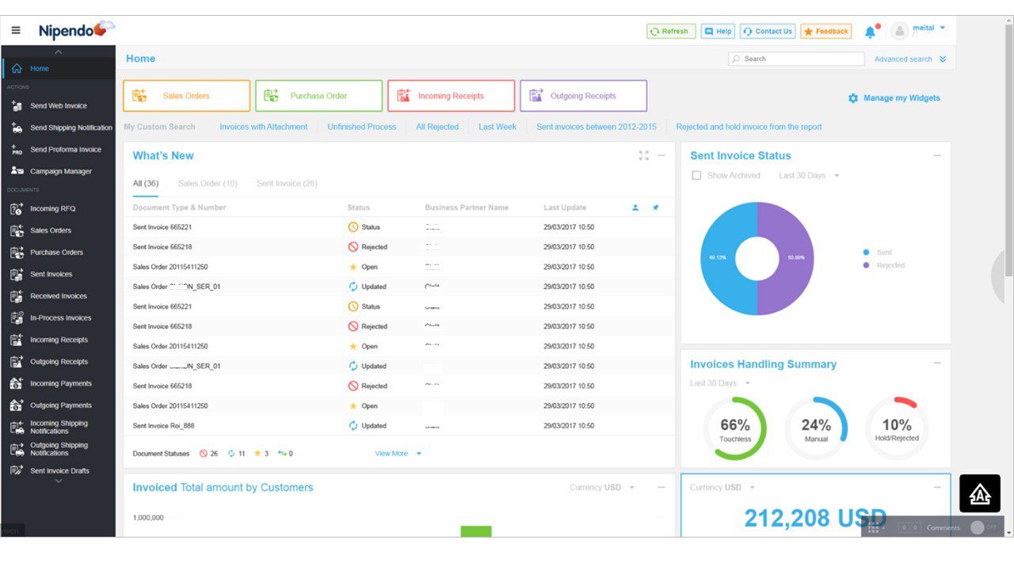Image resolution: width=1014 pixels, height=570 pixels.
Task: Open the Unfinished Process saved search link
Action: tap(361, 127)
